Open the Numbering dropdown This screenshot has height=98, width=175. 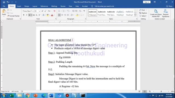click(x=66, y=11)
